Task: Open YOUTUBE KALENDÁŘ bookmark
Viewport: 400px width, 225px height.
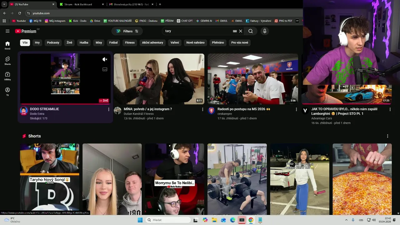Action: pyautogui.click(x=117, y=21)
